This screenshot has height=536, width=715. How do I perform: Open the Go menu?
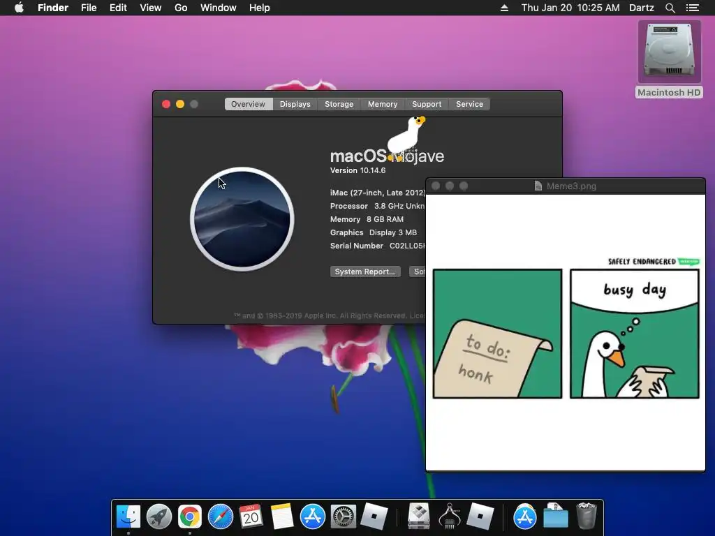[x=181, y=8]
